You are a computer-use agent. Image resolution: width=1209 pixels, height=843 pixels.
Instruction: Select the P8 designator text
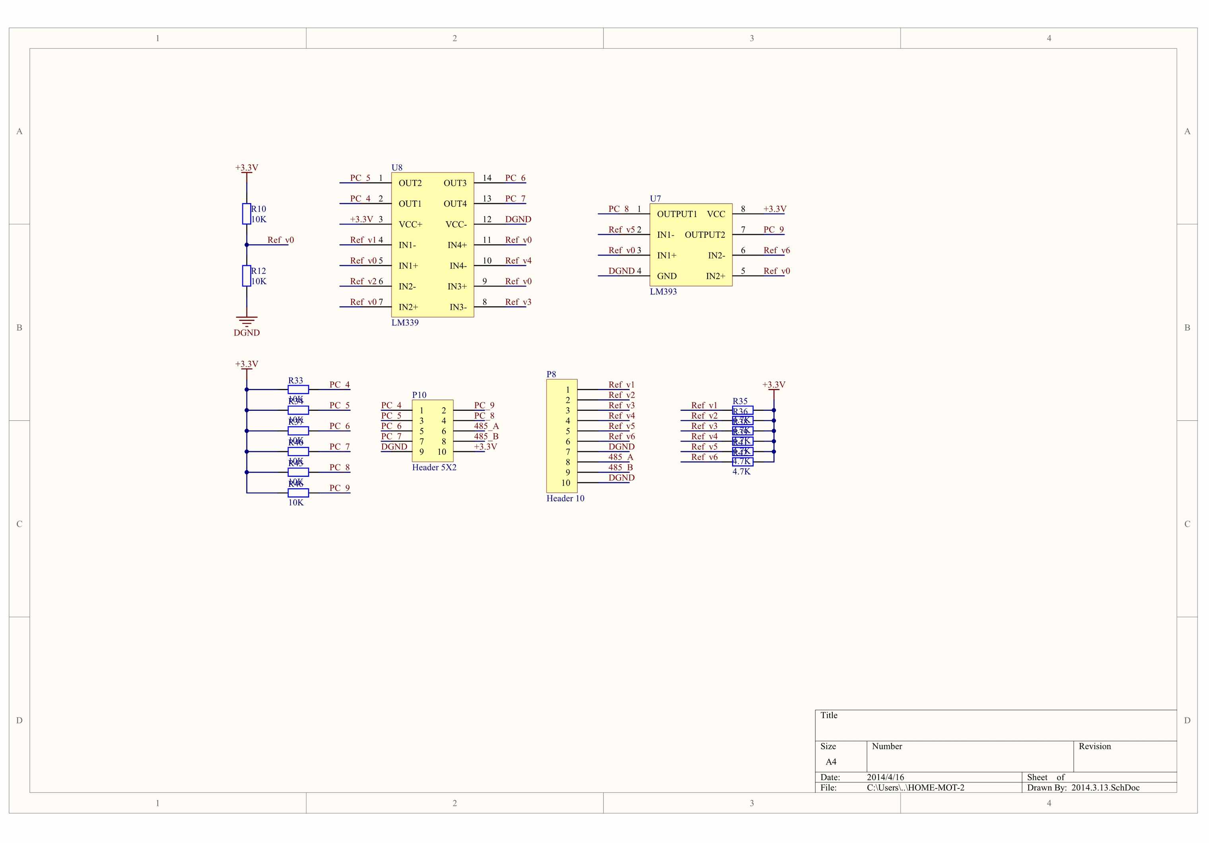[551, 374]
